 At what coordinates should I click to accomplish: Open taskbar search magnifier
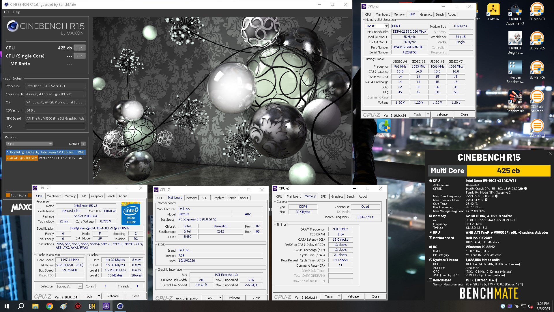pyautogui.click(x=21, y=306)
